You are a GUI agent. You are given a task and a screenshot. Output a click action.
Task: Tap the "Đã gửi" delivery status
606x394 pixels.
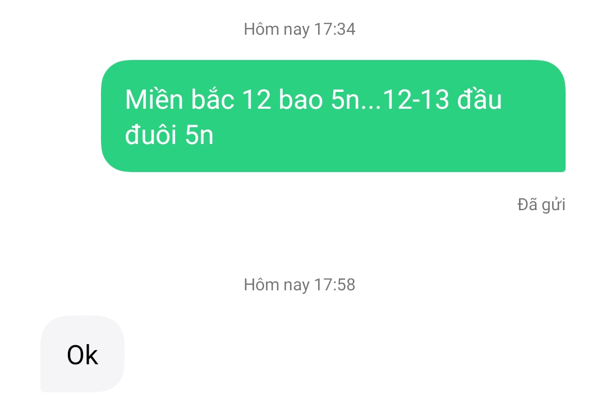coord(541,205)
